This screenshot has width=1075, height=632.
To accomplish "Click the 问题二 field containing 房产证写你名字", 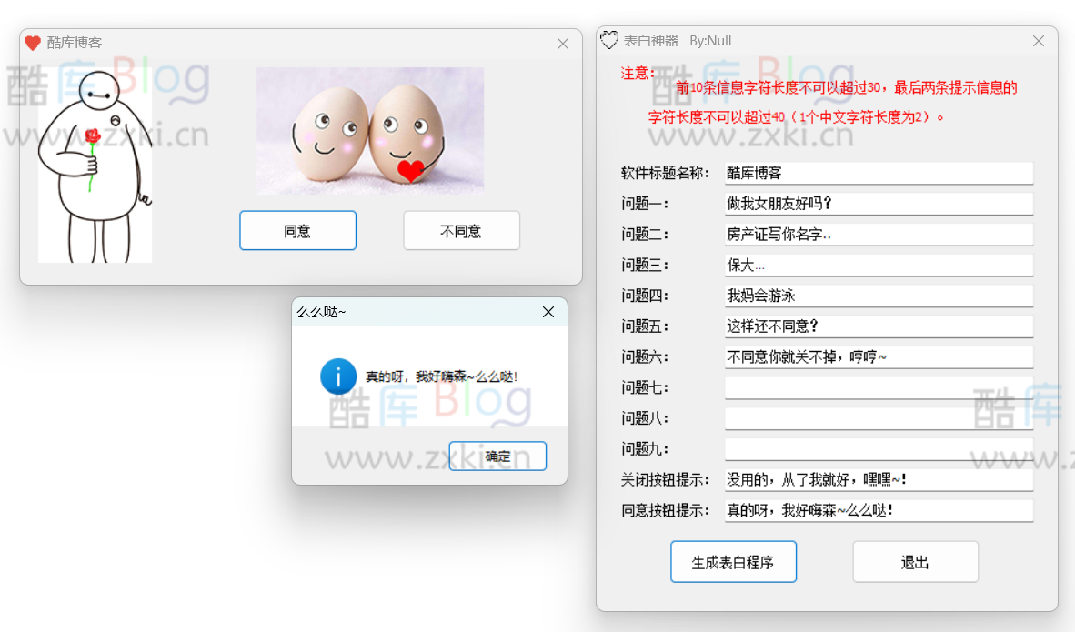I will pos(879,234).
